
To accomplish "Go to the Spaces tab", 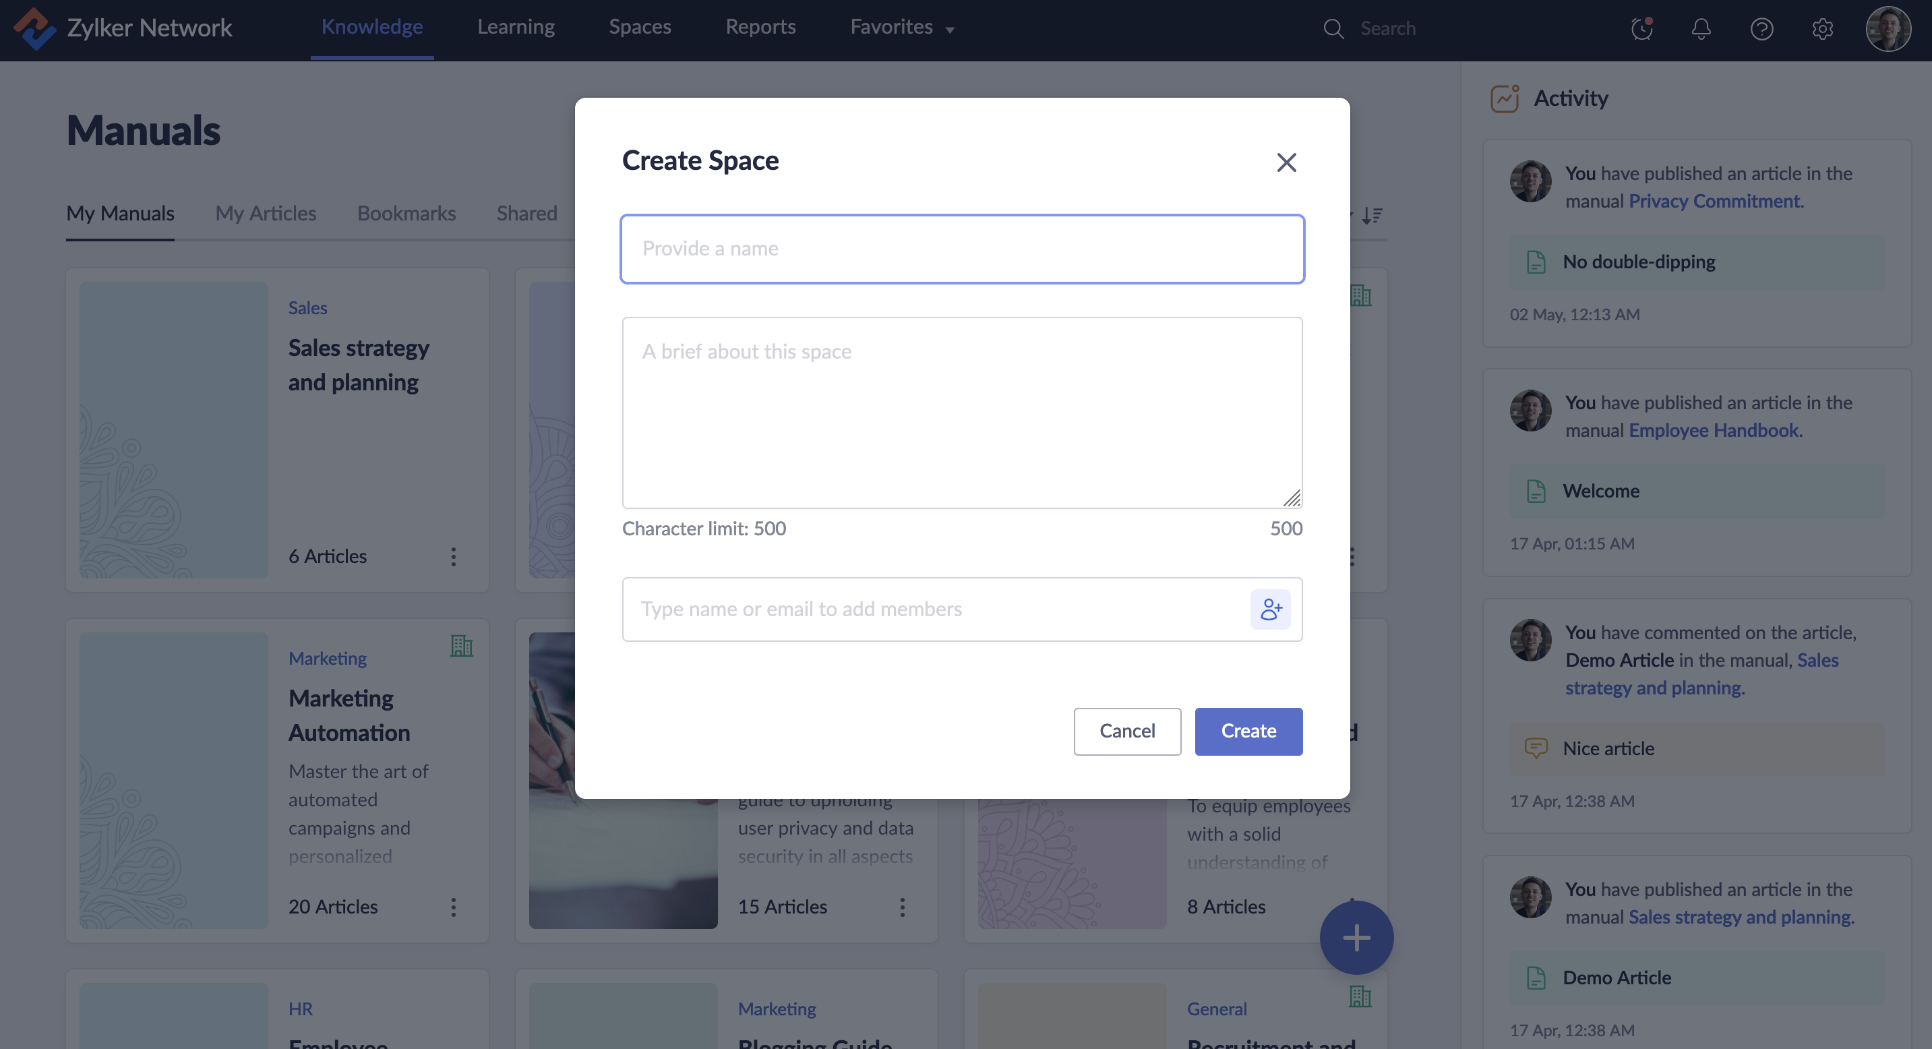I will (640, 28).
